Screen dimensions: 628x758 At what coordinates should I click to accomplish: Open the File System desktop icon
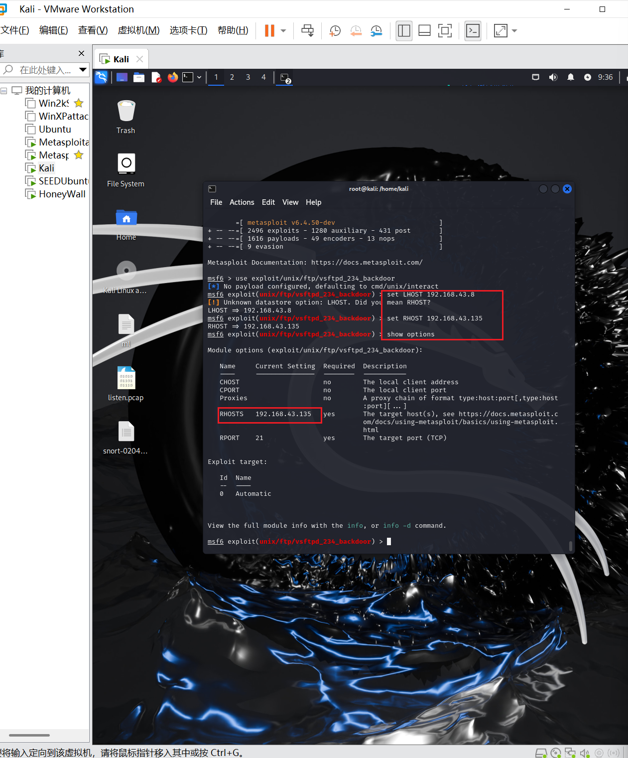[x=126, y=170]
